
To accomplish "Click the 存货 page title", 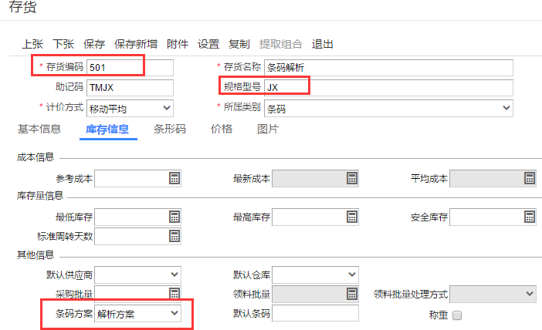I will 23,7.
